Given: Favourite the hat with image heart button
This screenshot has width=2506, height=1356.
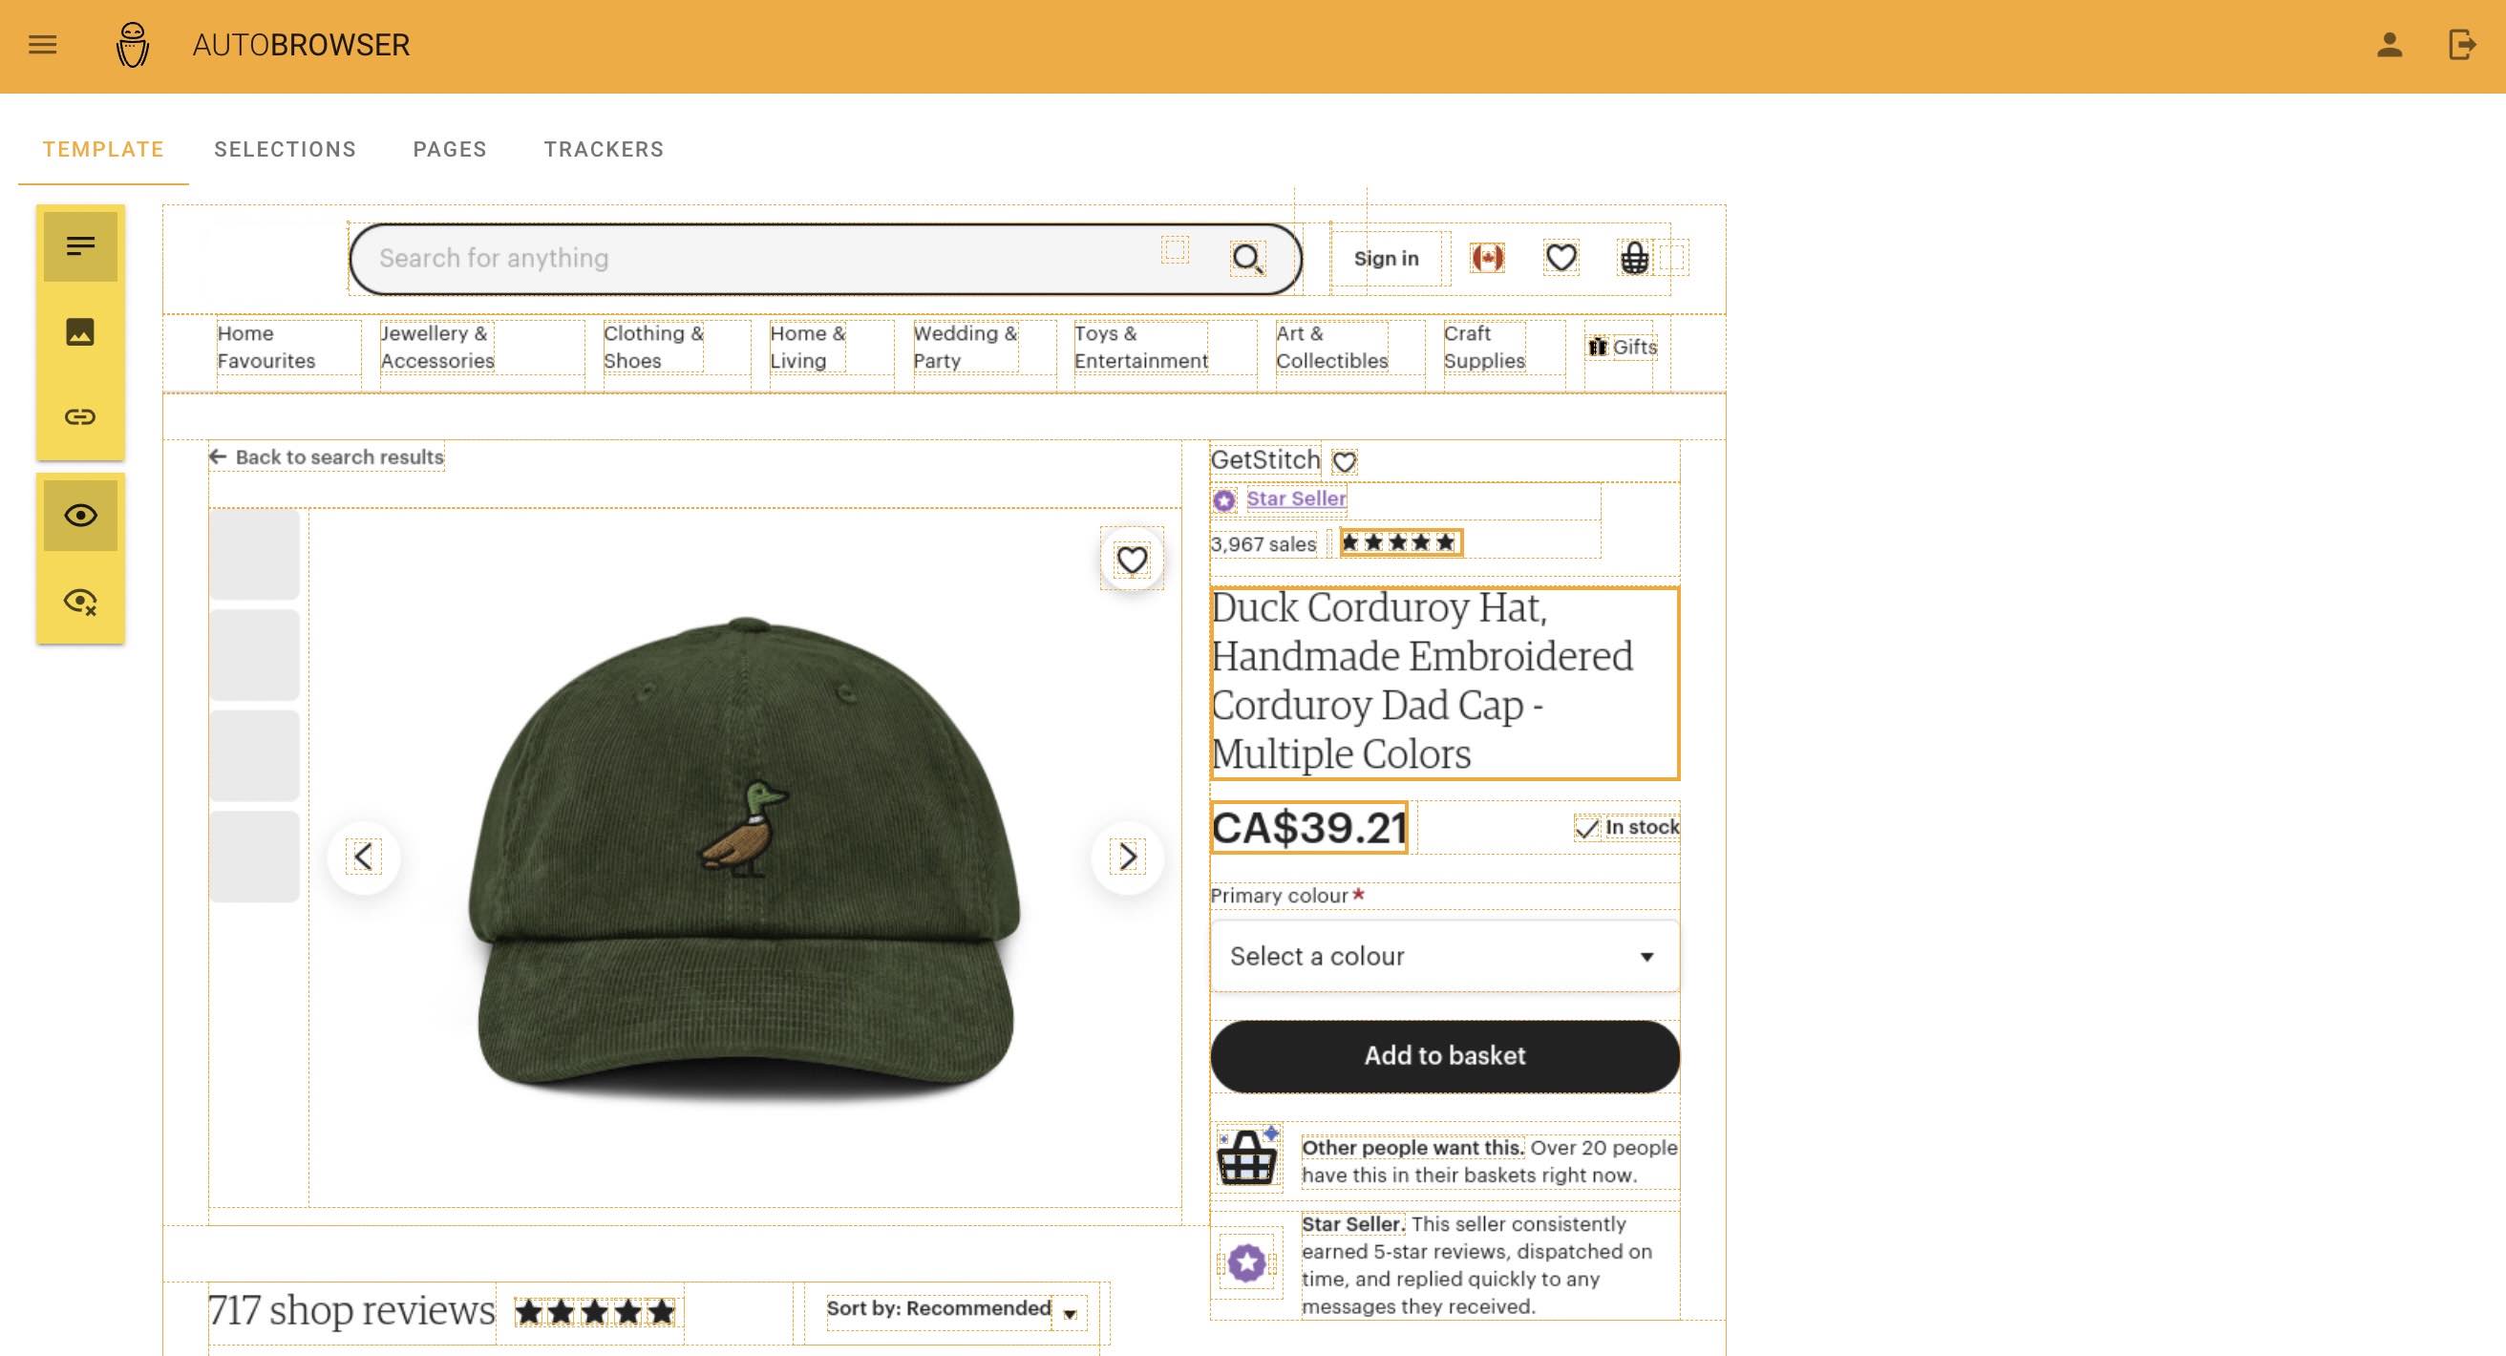Looking at the screenshot, I should tap(1131, 561).
